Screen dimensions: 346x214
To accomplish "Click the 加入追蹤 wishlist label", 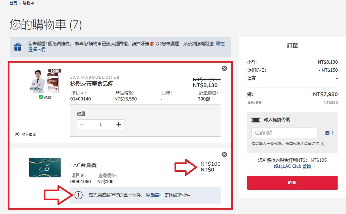I will [29, 135].
